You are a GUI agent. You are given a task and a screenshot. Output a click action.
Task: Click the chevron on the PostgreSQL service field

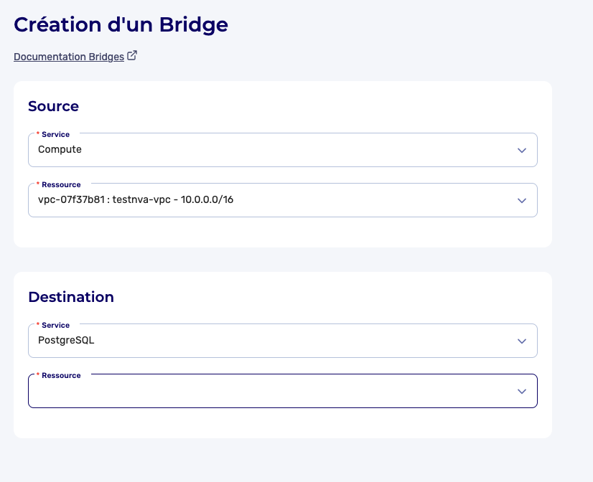[521, 341]
